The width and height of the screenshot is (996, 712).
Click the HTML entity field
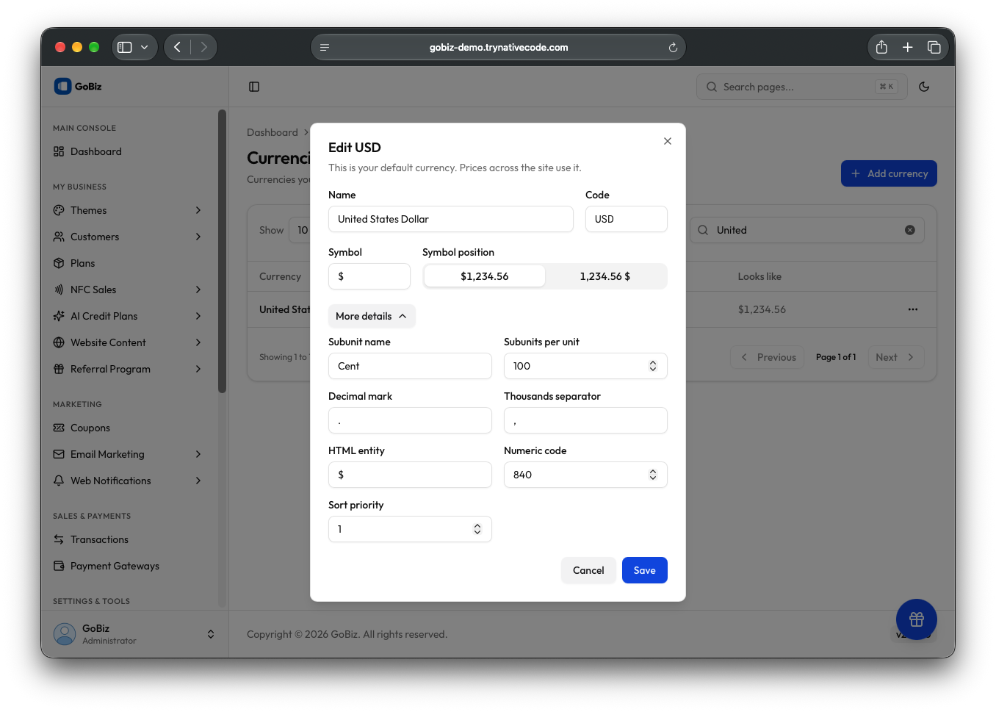click(x=410, y=475)
